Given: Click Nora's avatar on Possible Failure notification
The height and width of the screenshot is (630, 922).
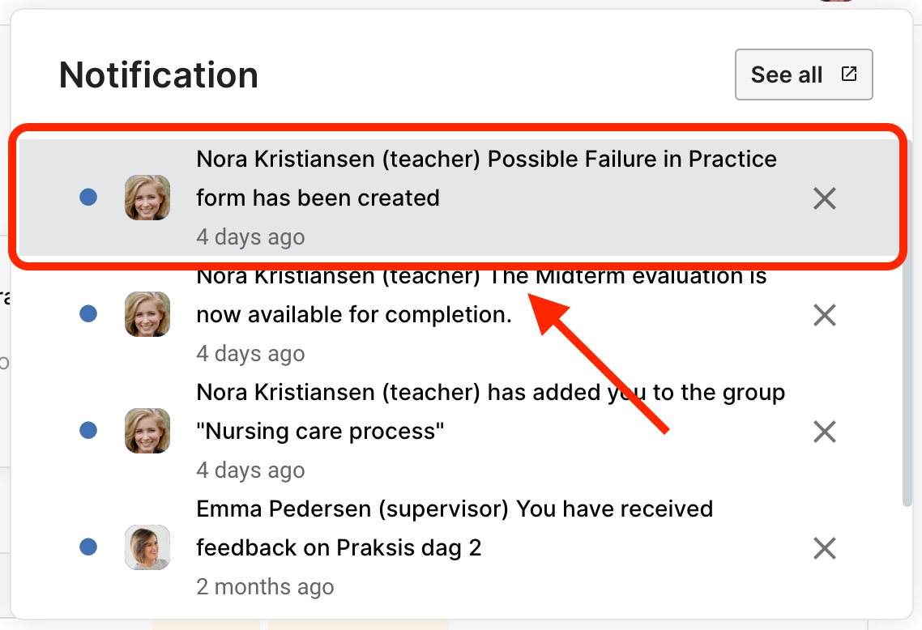Looking at the screenshot, I should [147, 198].
